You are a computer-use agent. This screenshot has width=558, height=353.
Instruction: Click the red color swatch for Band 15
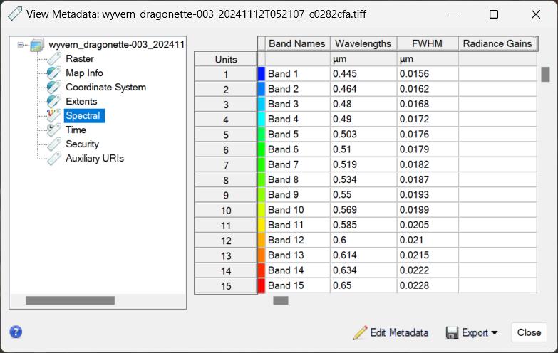pyautogui.click(x=262, y=286)
